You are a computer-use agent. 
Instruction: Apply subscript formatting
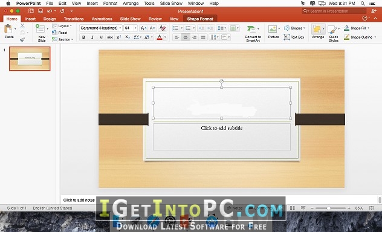(x=128, y=37)
